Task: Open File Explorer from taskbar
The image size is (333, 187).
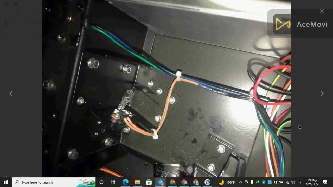Action: 137,182
